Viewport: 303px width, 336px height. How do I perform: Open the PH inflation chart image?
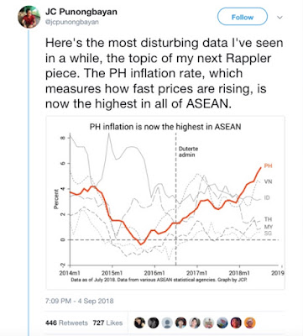coord(165,202)
